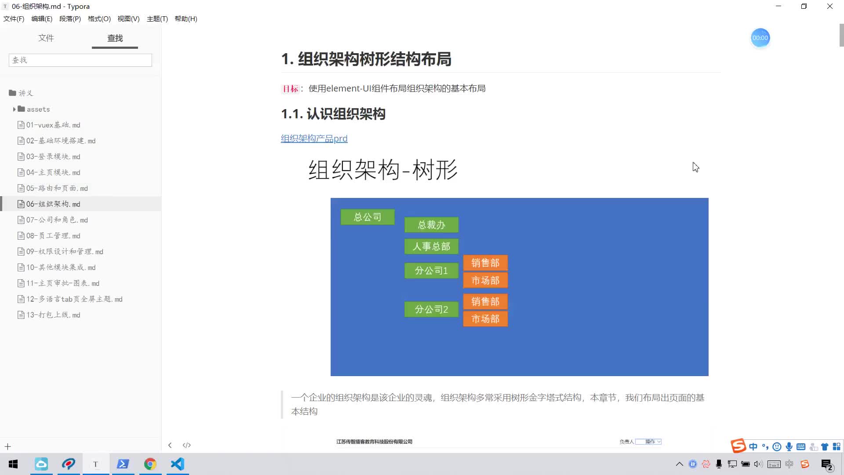Open the 帮助(H) menu
Image resolution: width=844 pixels, height=475 pixels.
coord(186,18)
